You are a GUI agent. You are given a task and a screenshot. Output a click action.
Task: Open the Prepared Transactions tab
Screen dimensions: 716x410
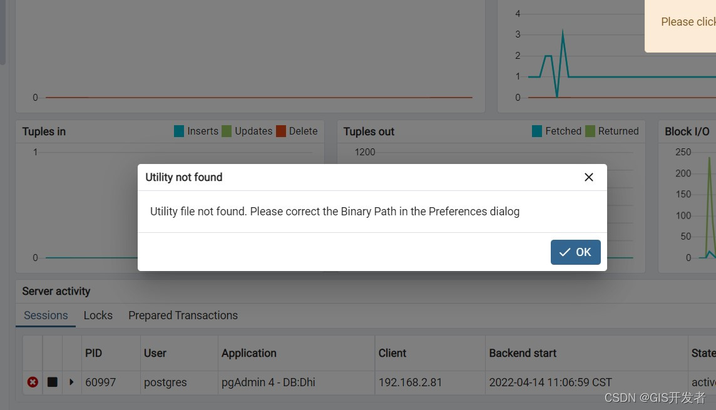click(183, 315)
